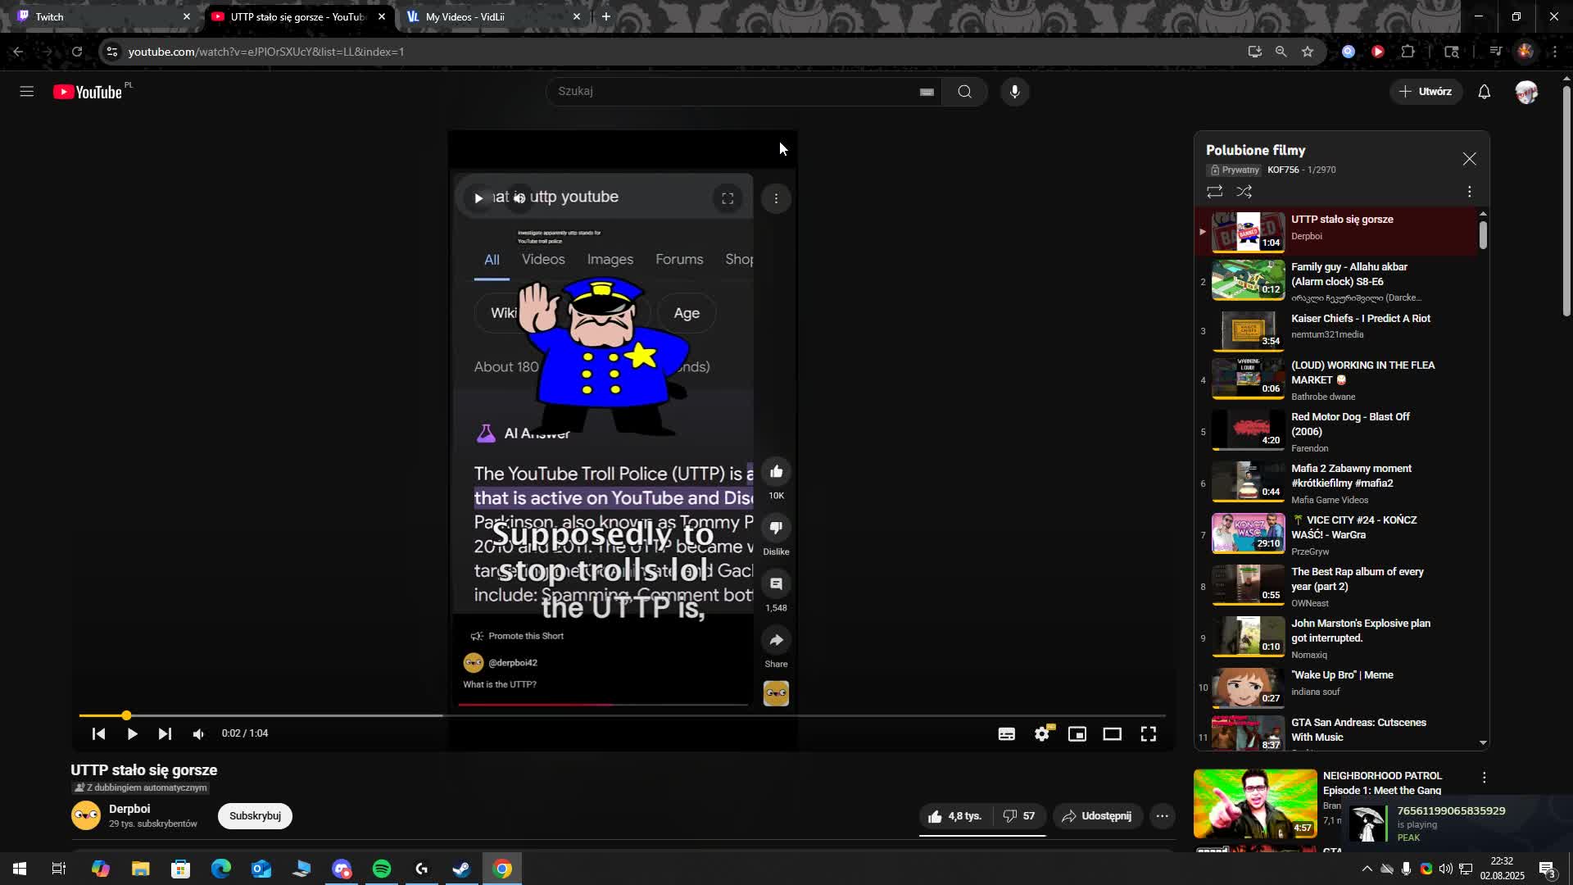Open options for NEIGHBORHOOD PATROL video

tap(1484, 778)
